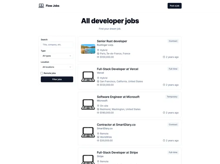Click the clock icon on the Vercel job card
Image resolution: width=220 pixels, height=164 pixels.
(x=164, y=85)
